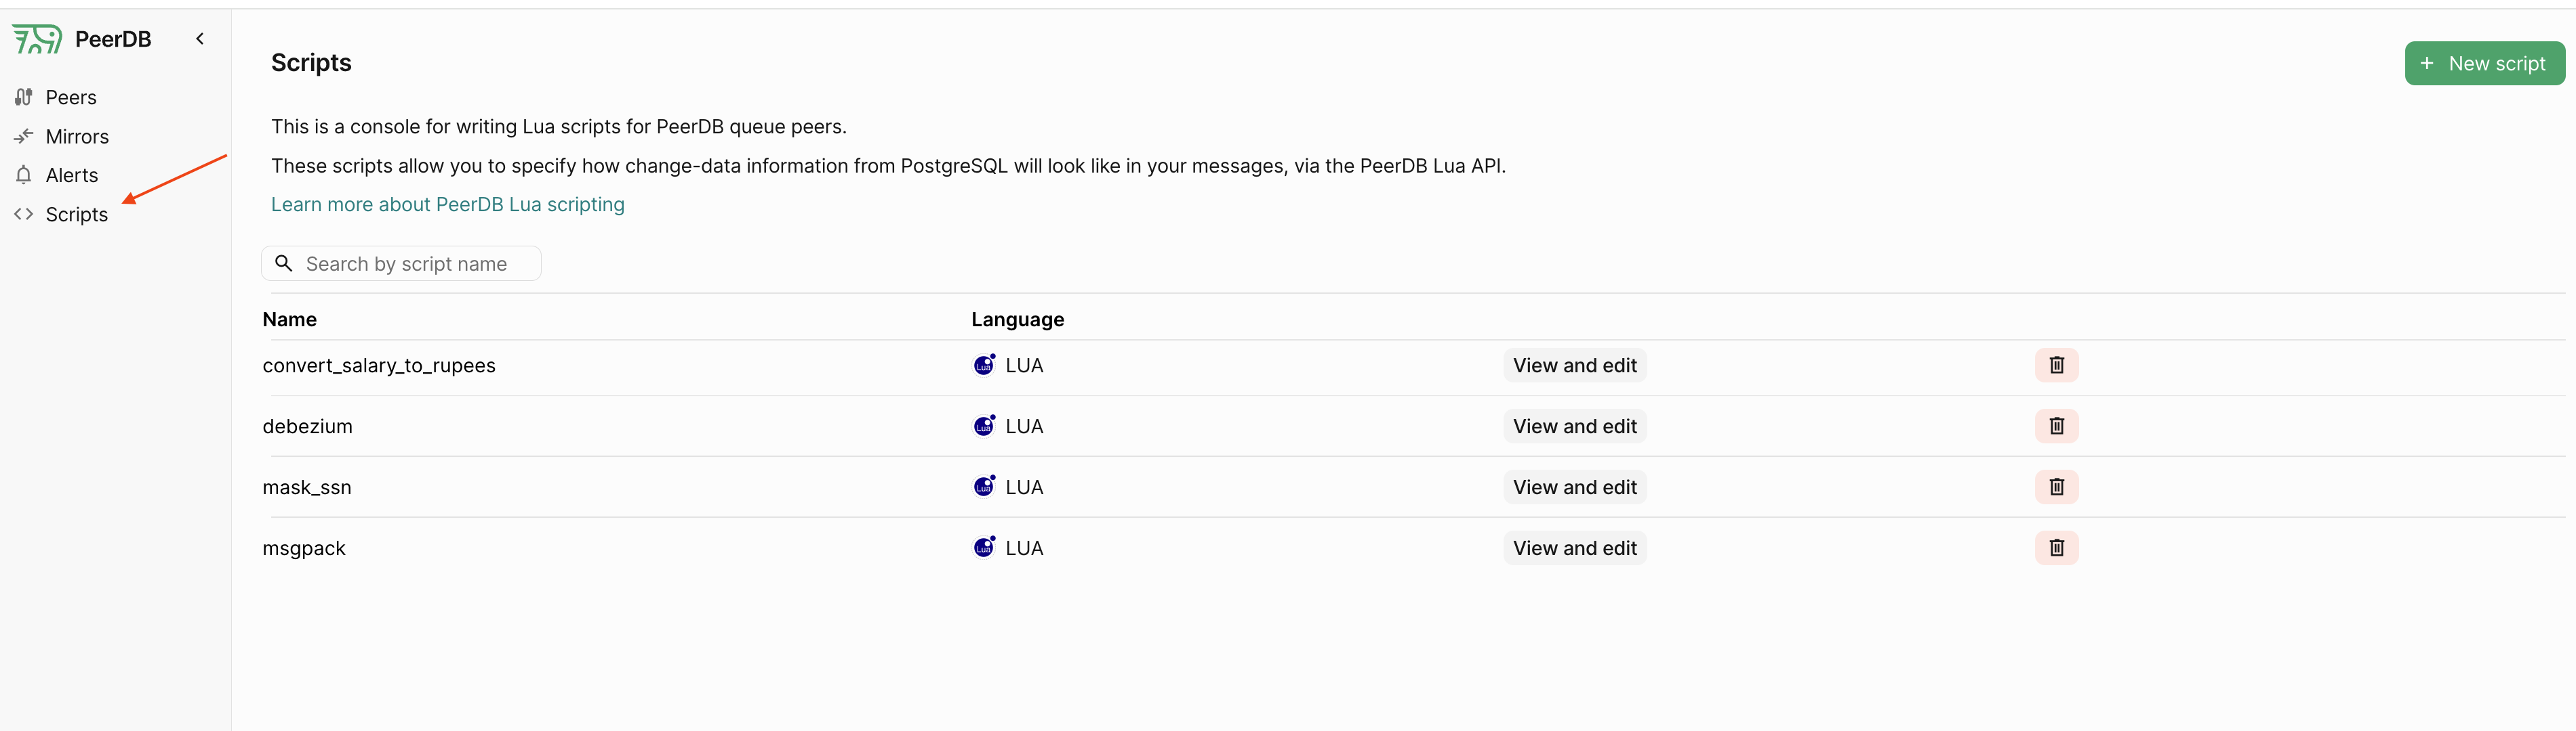This screenshot has width=2576, height=731.
Task: Delete the debezium script via trash icon
Action: click(x=2056, y=426)
